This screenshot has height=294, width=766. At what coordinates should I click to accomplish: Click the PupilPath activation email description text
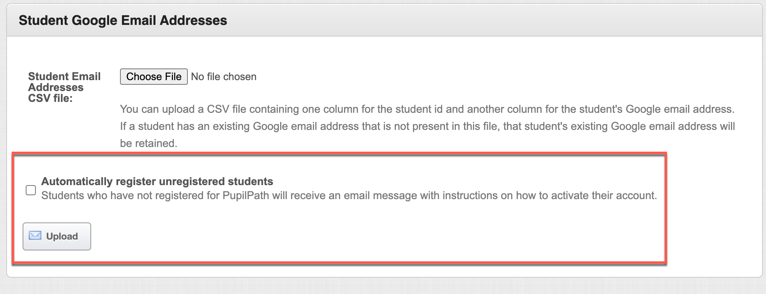349,195
